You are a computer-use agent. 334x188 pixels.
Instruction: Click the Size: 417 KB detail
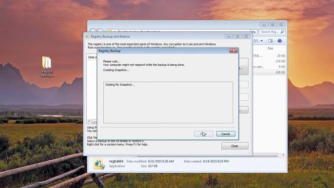pos(149,166)
